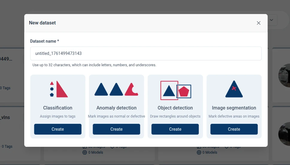
Task: Select the Image segmentation heading
Action: pyautogui.click(x=234, y=108)
